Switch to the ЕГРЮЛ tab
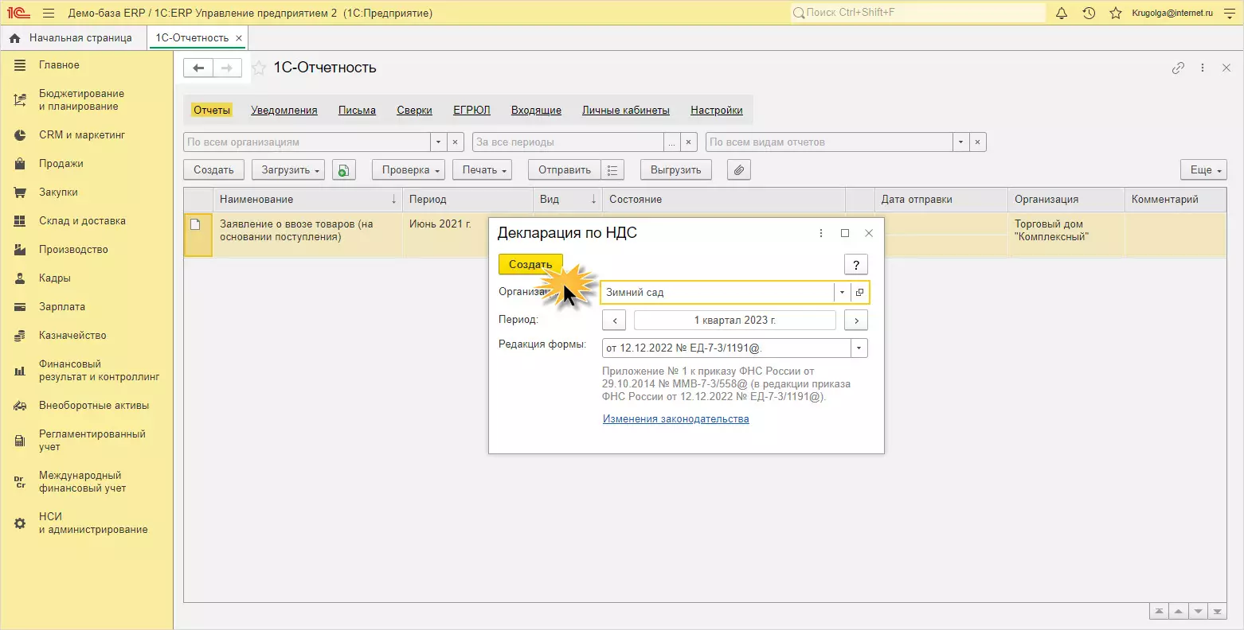1244x630 pixels. coord(472,111)
